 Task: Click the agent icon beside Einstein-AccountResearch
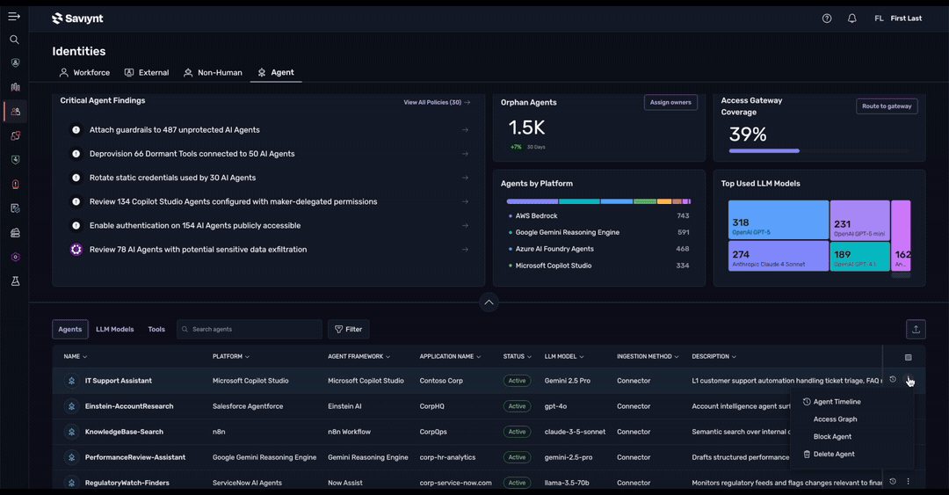71,406
